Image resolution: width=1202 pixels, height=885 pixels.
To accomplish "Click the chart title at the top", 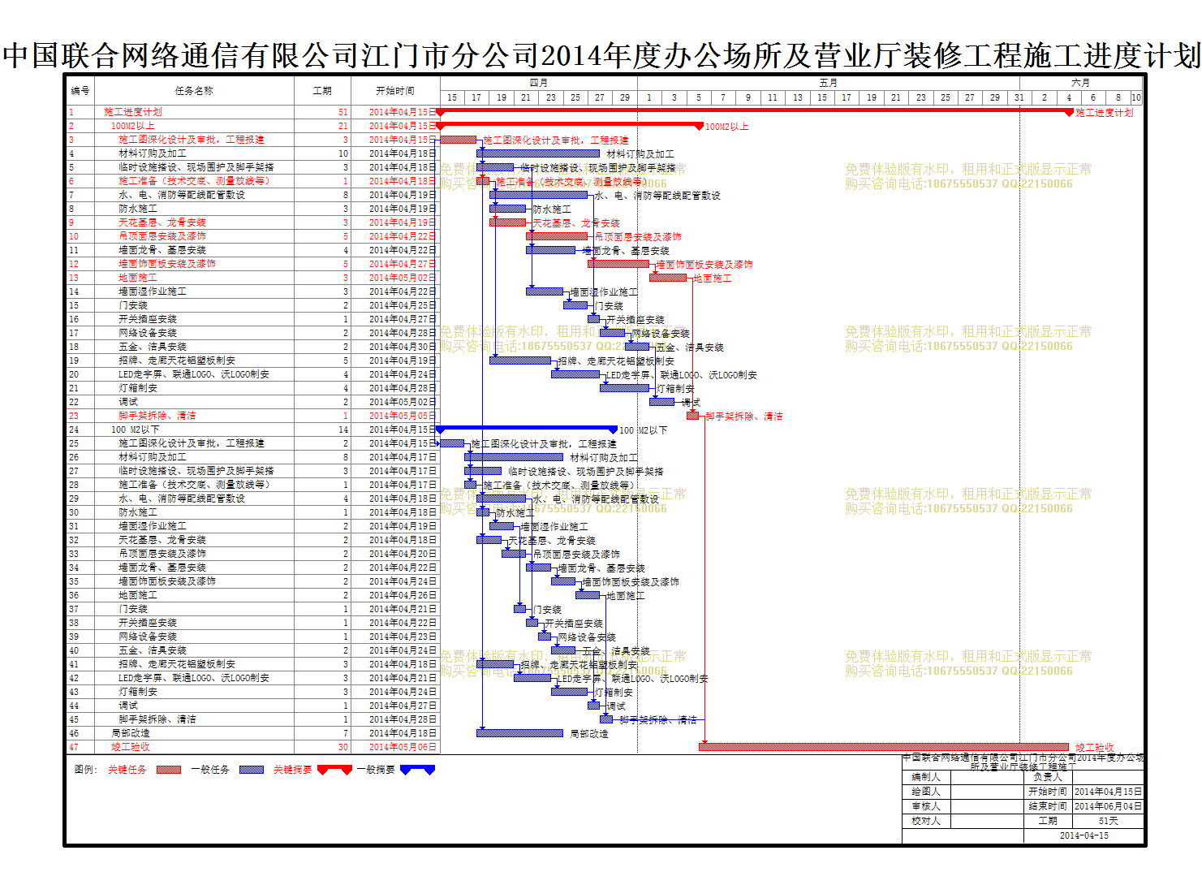I will [x=601, y=55].
